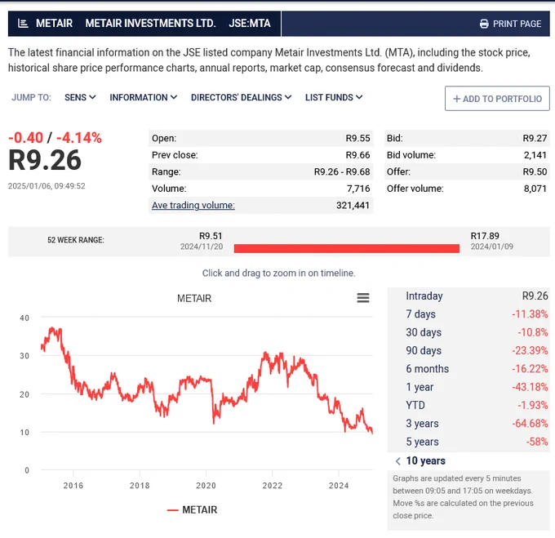Click the Offer value R9.50
Screen dimensions: 555x538
(535, 171)
